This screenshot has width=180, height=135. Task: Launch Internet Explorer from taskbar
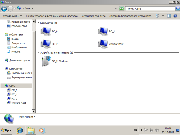20,130
